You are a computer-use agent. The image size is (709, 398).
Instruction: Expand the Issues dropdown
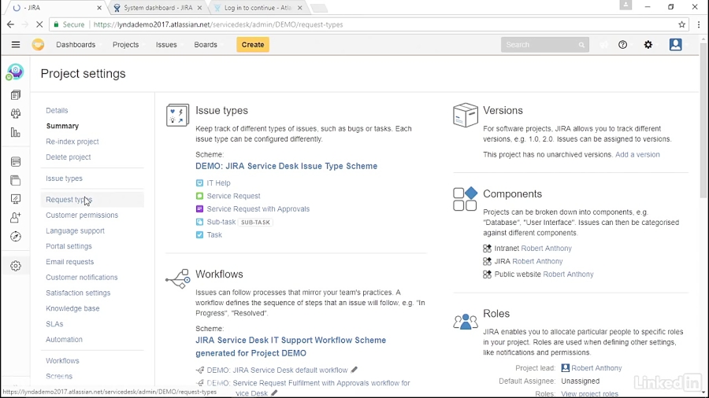click(x=166, y=45)
